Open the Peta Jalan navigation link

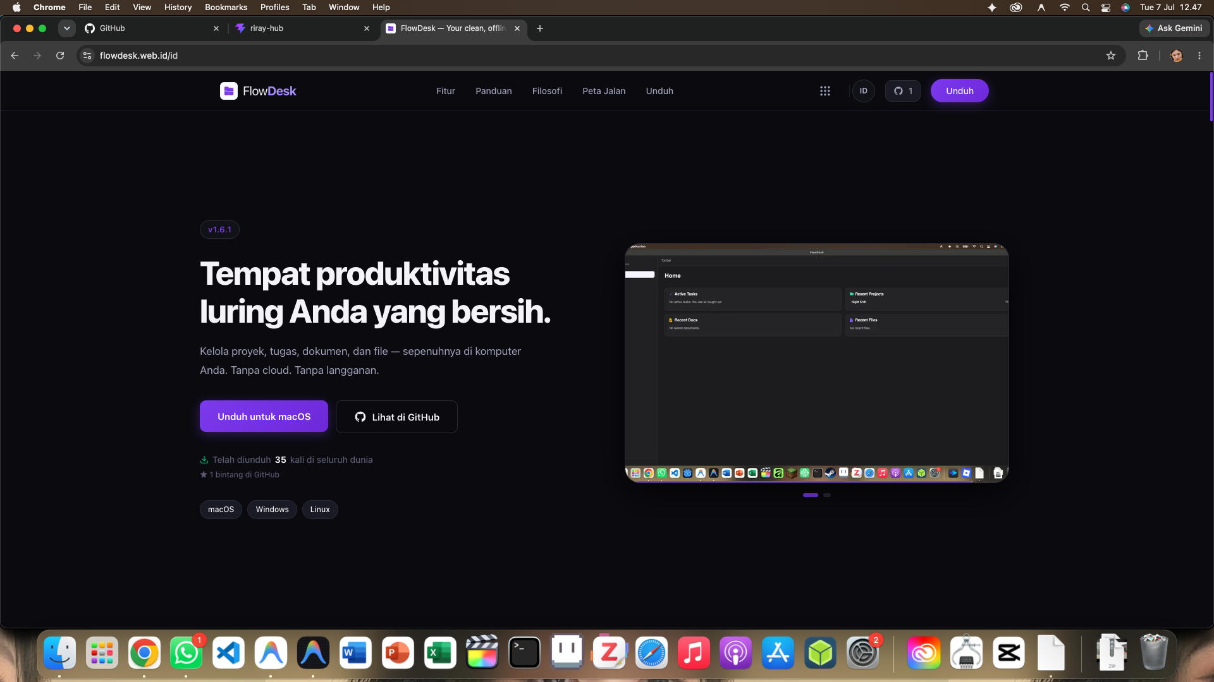coord(604,91)
